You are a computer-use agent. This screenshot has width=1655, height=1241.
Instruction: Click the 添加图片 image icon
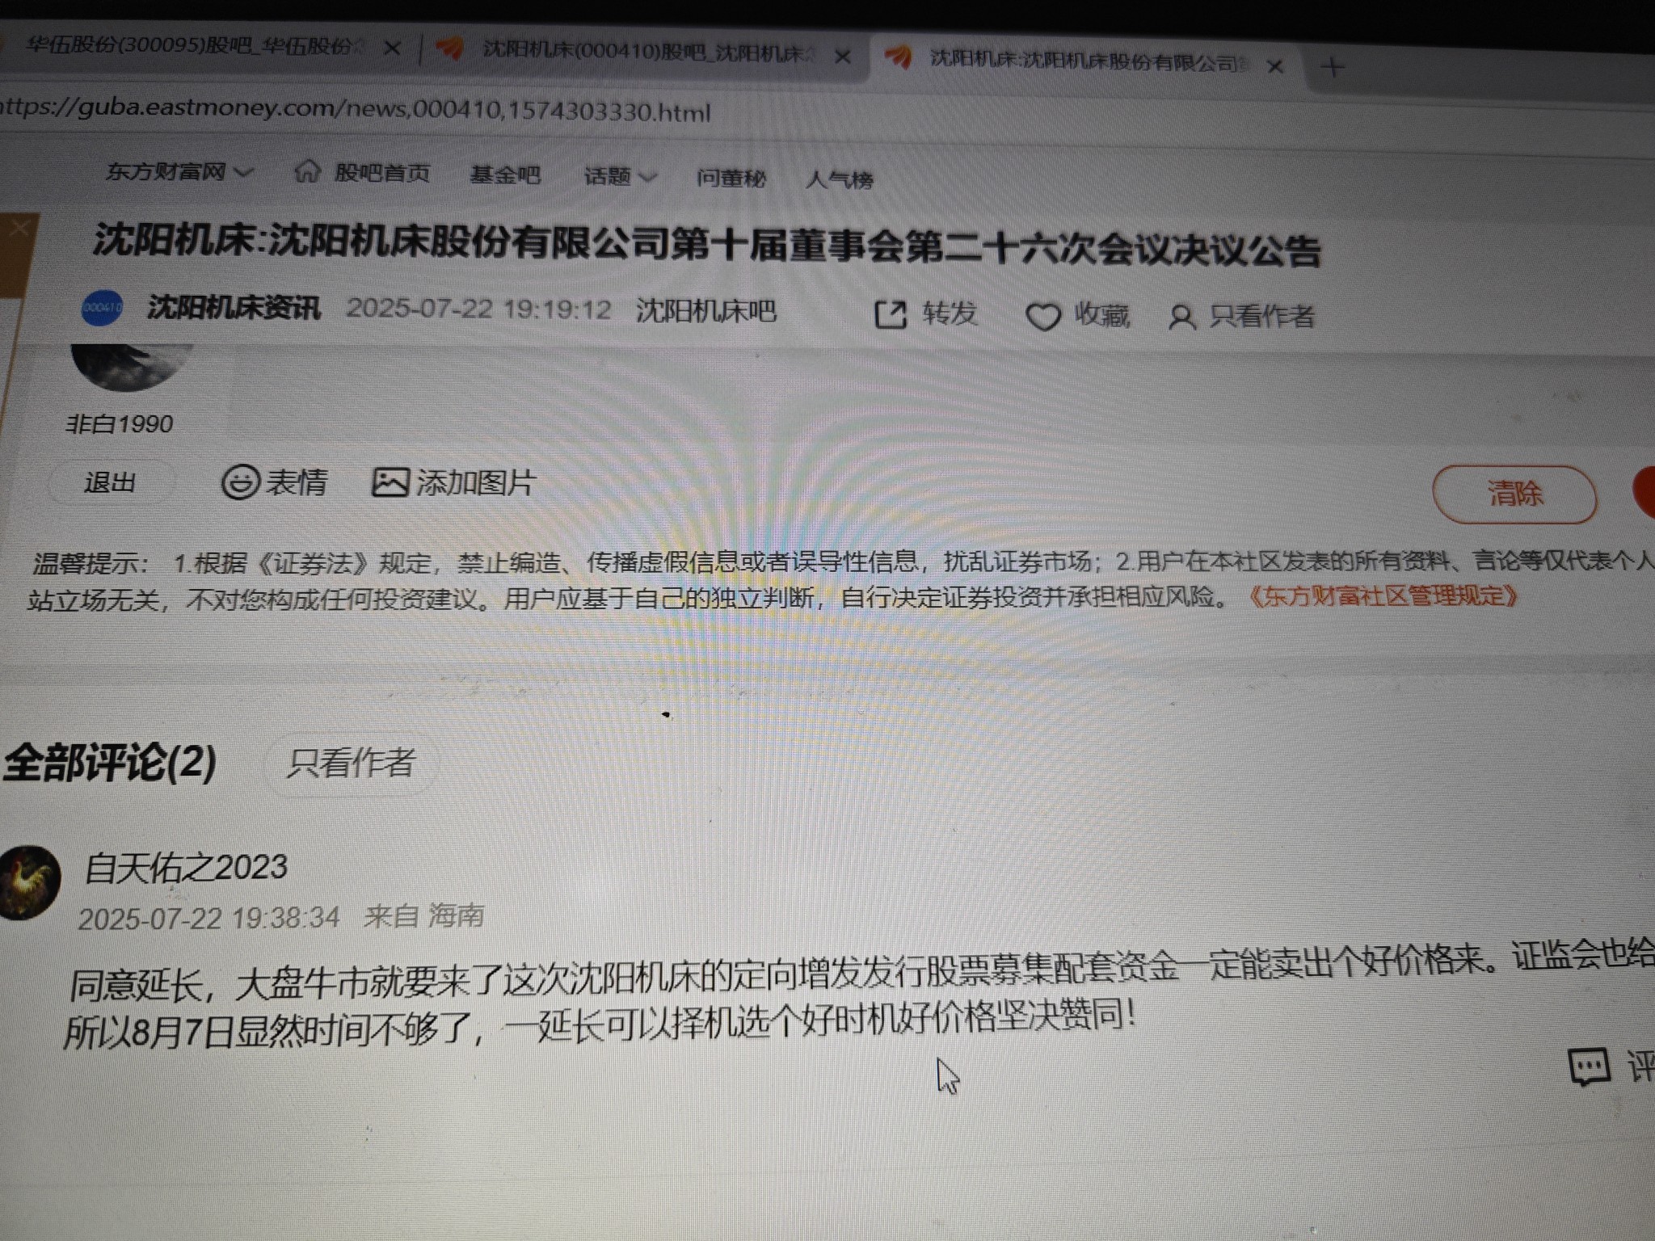pyautogui.click(x=390, y=482)
